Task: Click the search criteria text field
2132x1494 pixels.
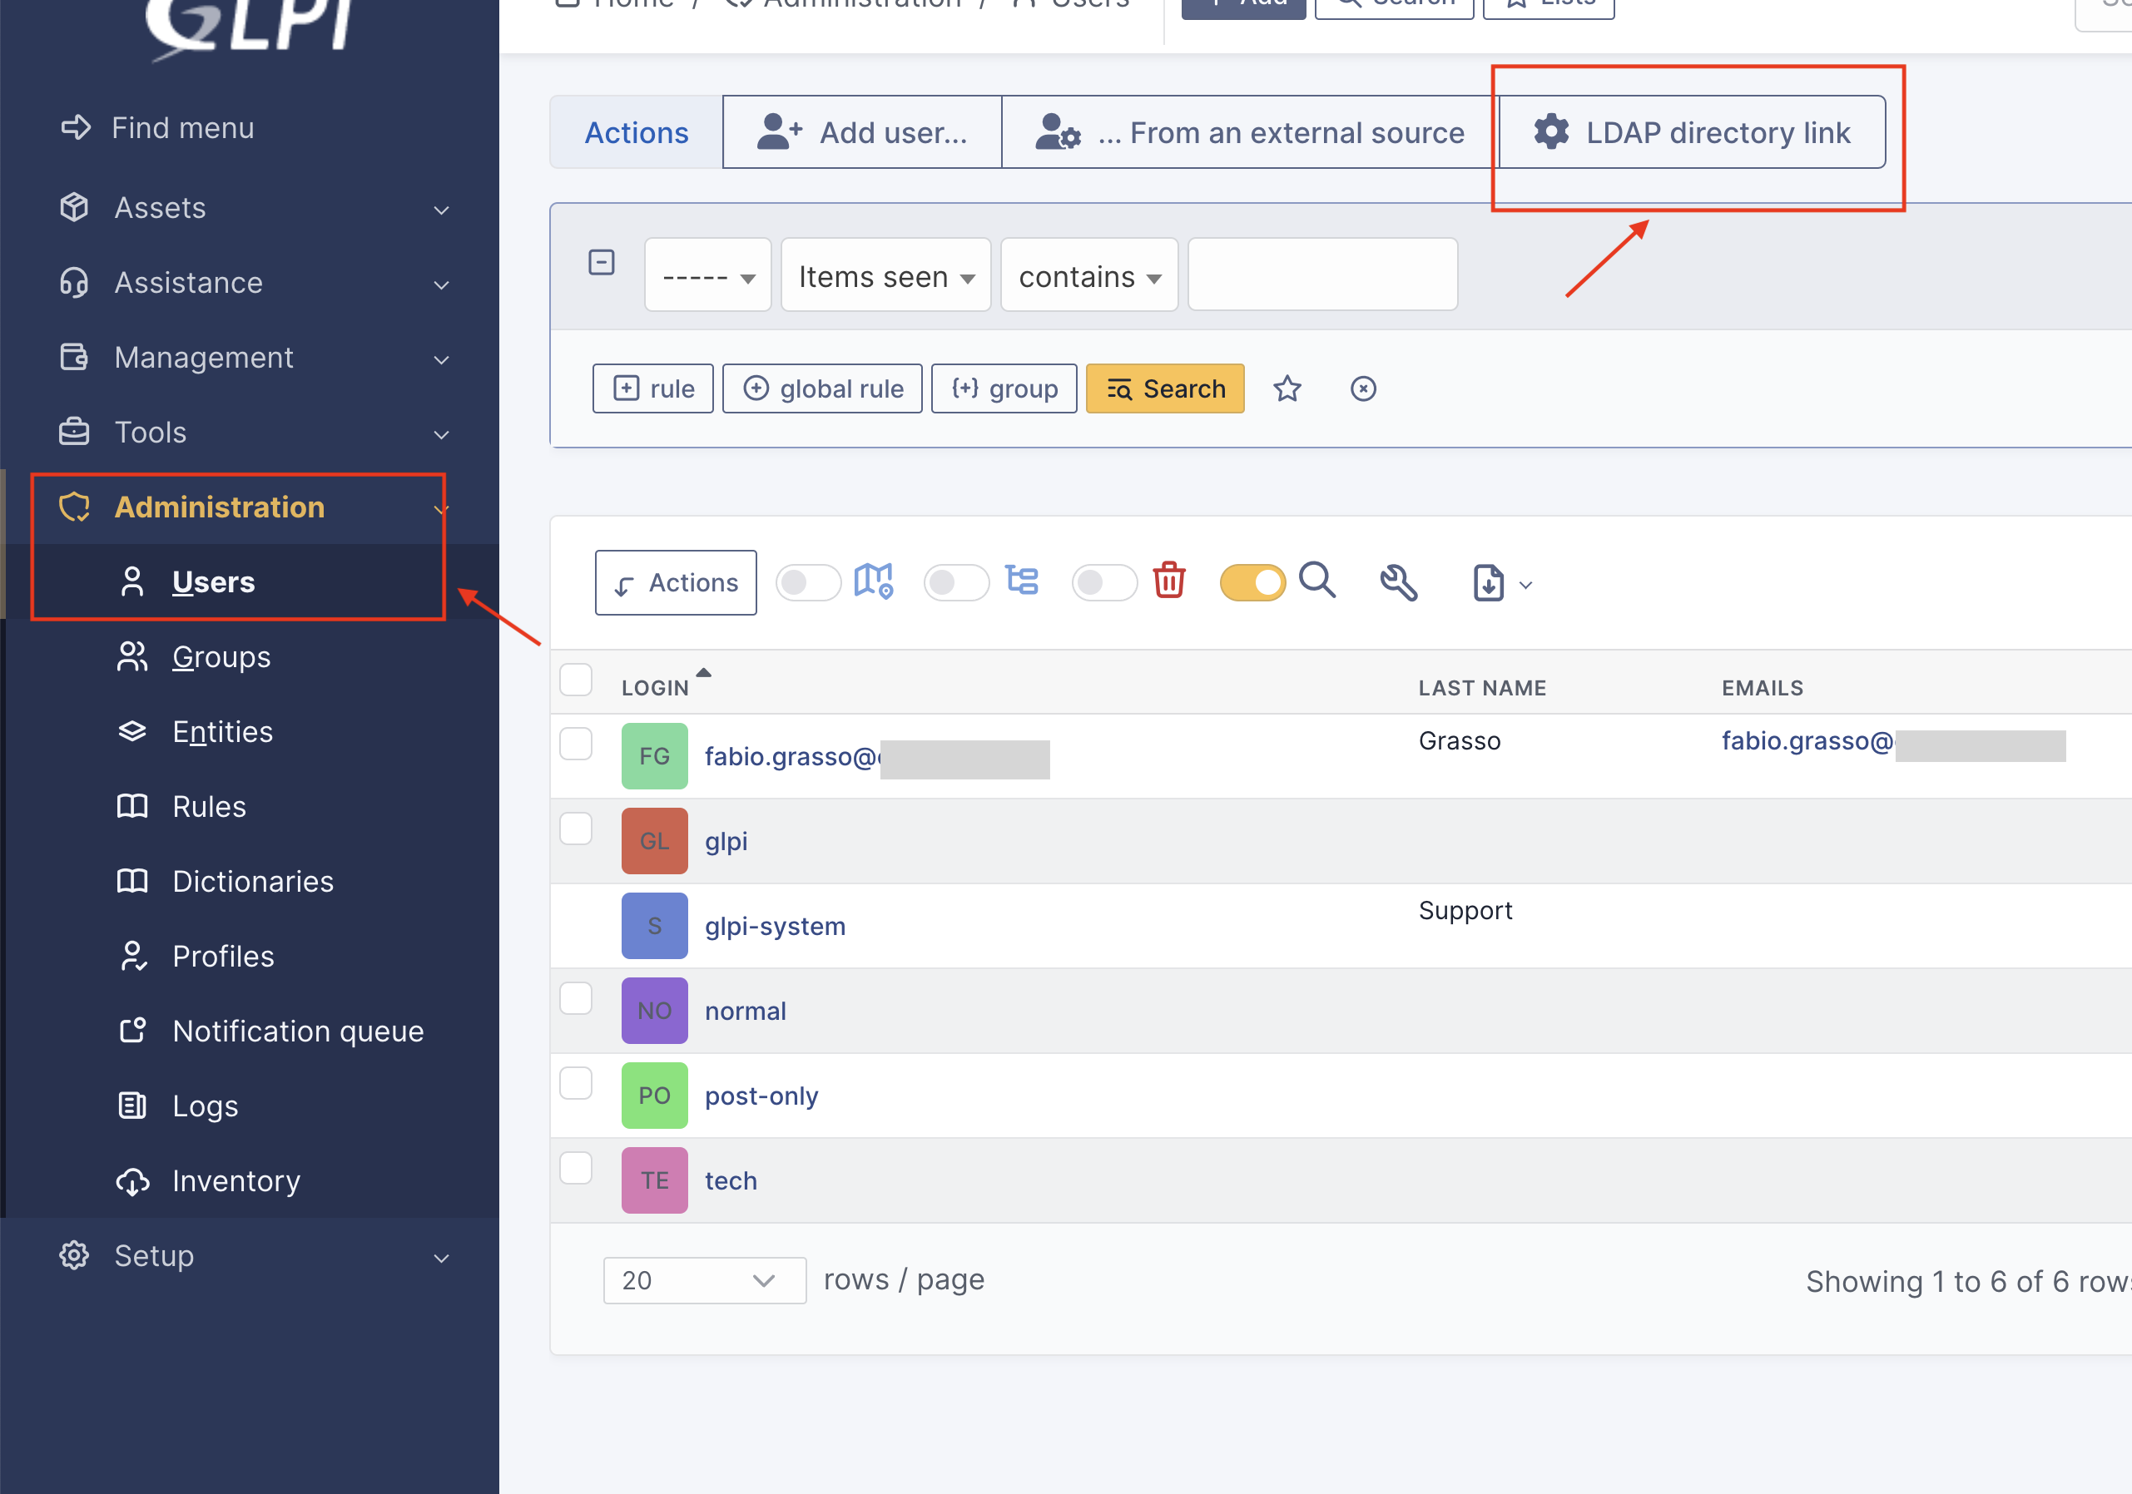Action: click(1321, 275)
